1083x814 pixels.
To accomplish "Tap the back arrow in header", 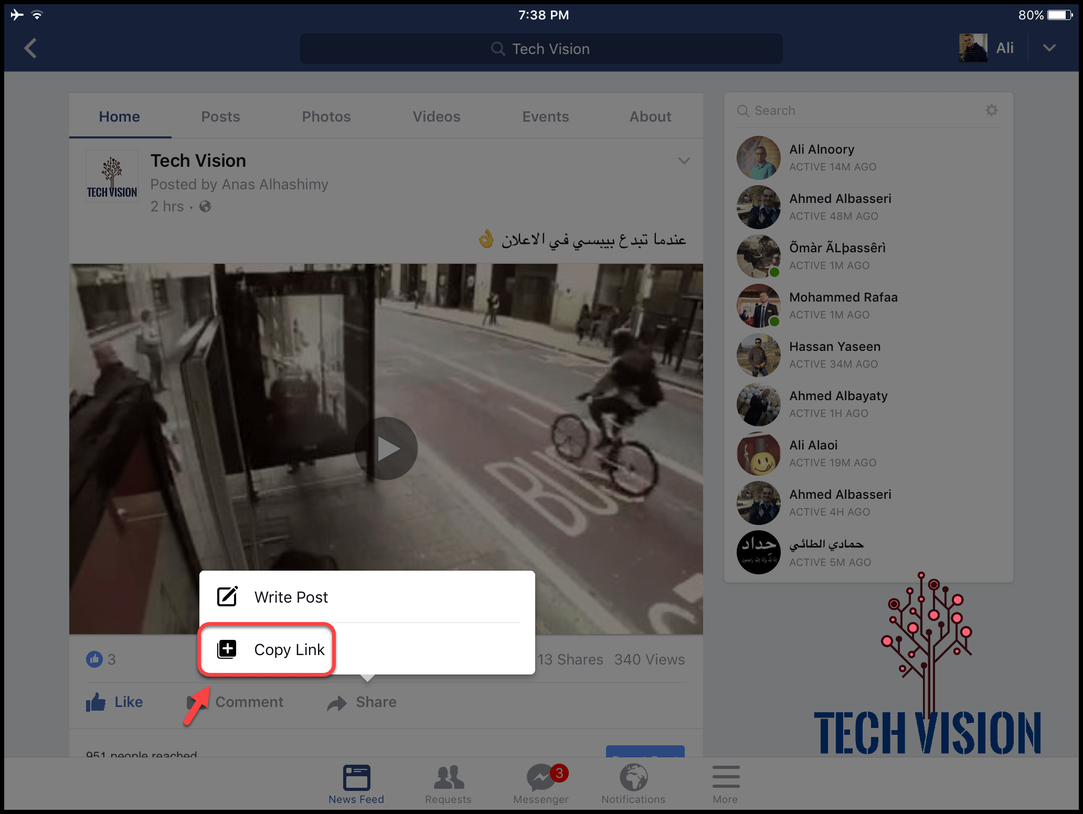I will coord(30,48).
